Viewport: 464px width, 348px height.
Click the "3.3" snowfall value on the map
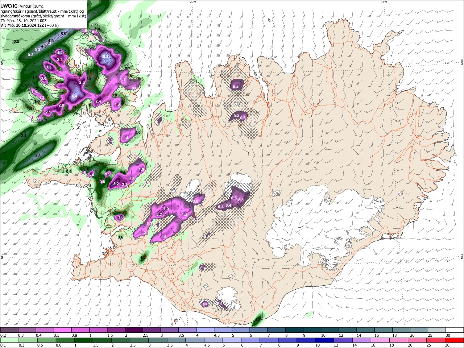pos(49,67)
